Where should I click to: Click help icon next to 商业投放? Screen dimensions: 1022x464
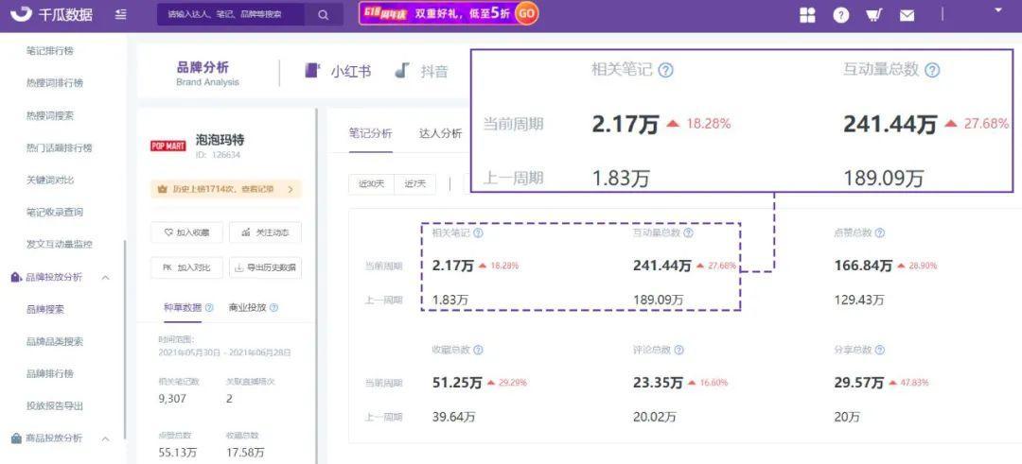tap(273, 308)
